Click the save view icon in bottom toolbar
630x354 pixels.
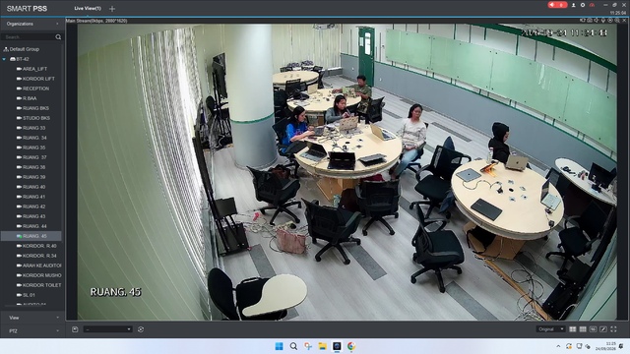[x=75, y=329]
